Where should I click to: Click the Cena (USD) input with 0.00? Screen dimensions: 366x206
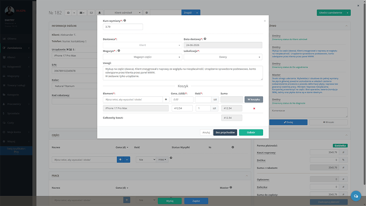coord(182,100)
